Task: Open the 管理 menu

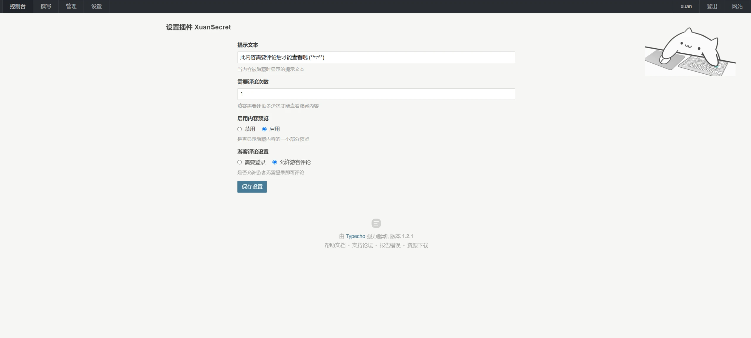Action: [71, 6]
